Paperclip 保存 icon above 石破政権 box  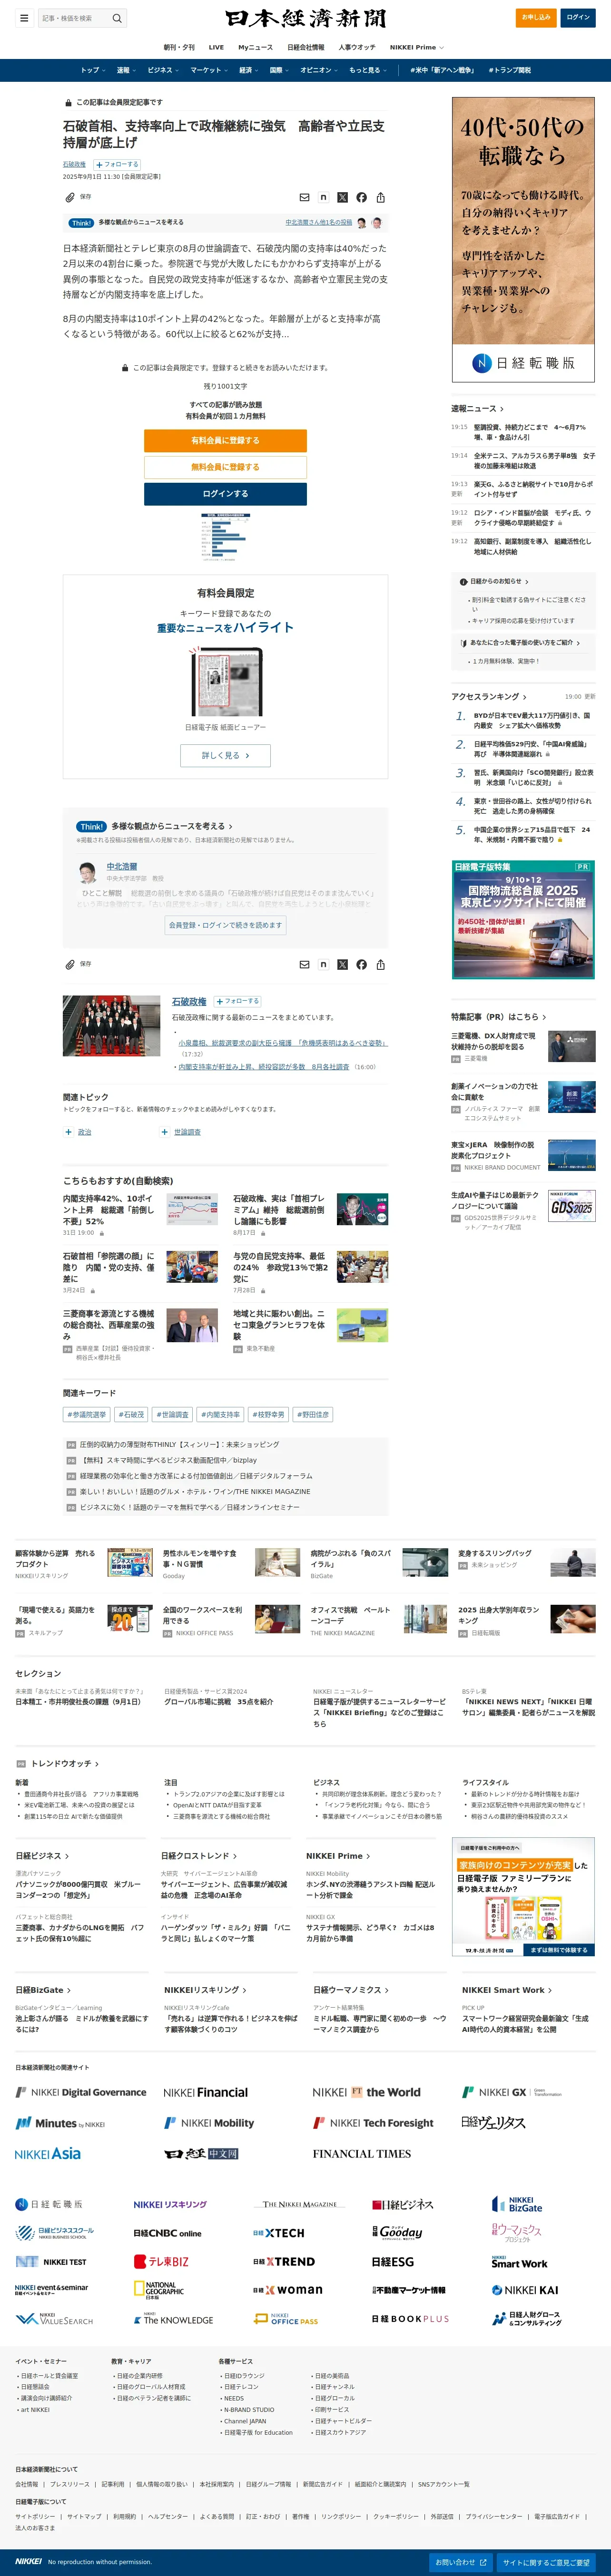[70, 965]
